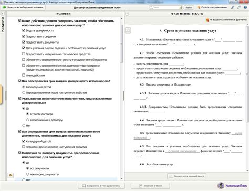Select 'Да' radio under полномочия question
Screen dimensions: 249x191
pos(24,108)
